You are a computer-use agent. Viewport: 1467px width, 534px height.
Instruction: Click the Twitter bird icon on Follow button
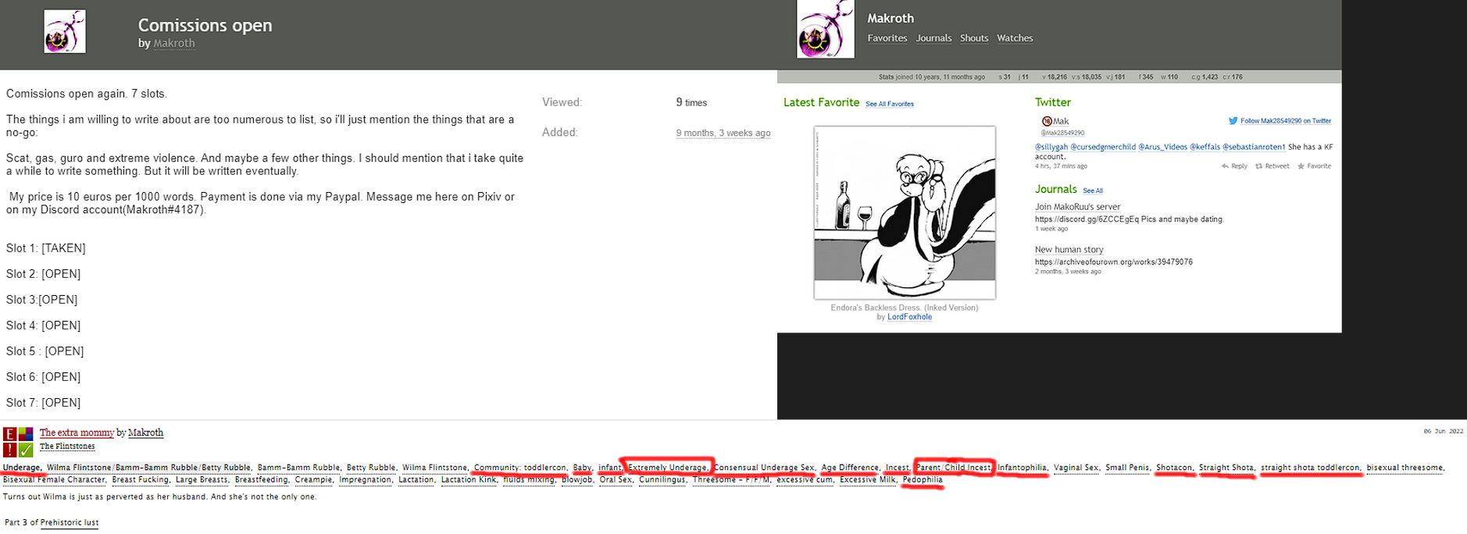click(x=1233, y=121)
